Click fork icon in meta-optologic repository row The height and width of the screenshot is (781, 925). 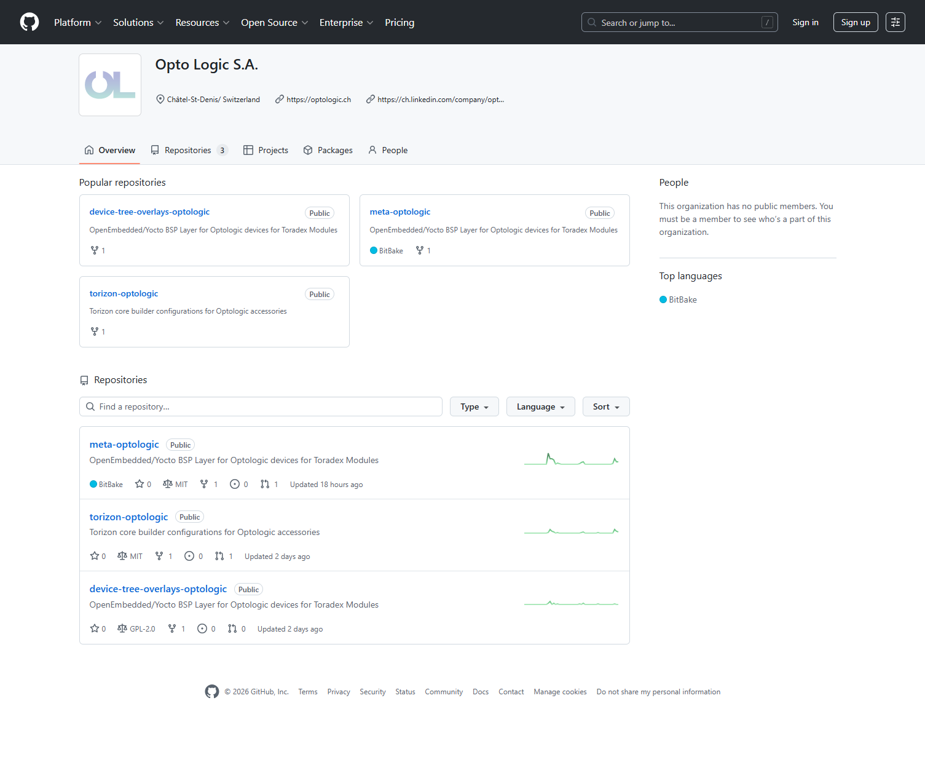pos(204,484)
